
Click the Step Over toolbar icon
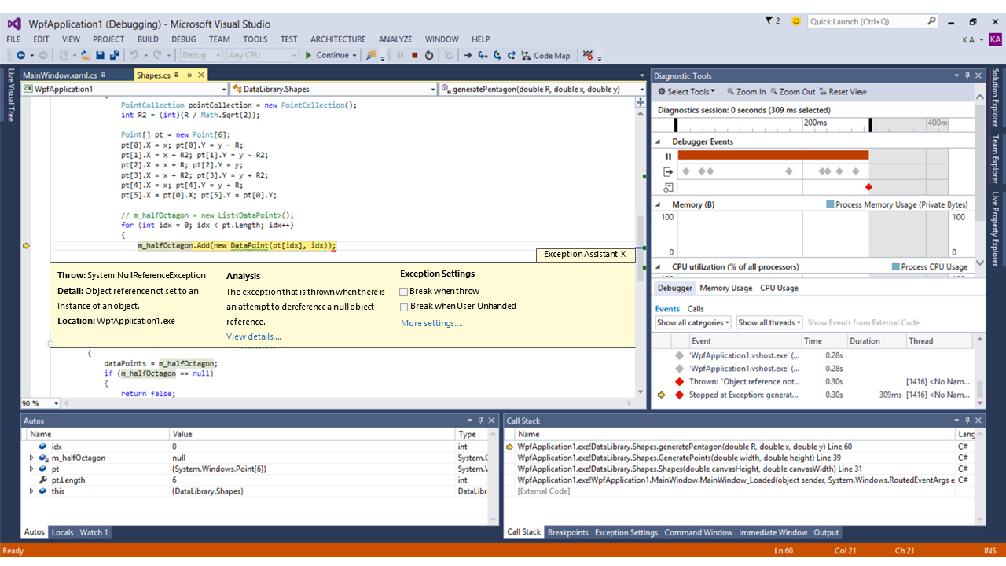click(x=497, y=55)
